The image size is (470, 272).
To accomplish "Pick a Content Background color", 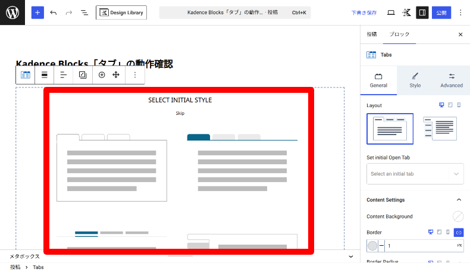I will (x=458, y=216).
